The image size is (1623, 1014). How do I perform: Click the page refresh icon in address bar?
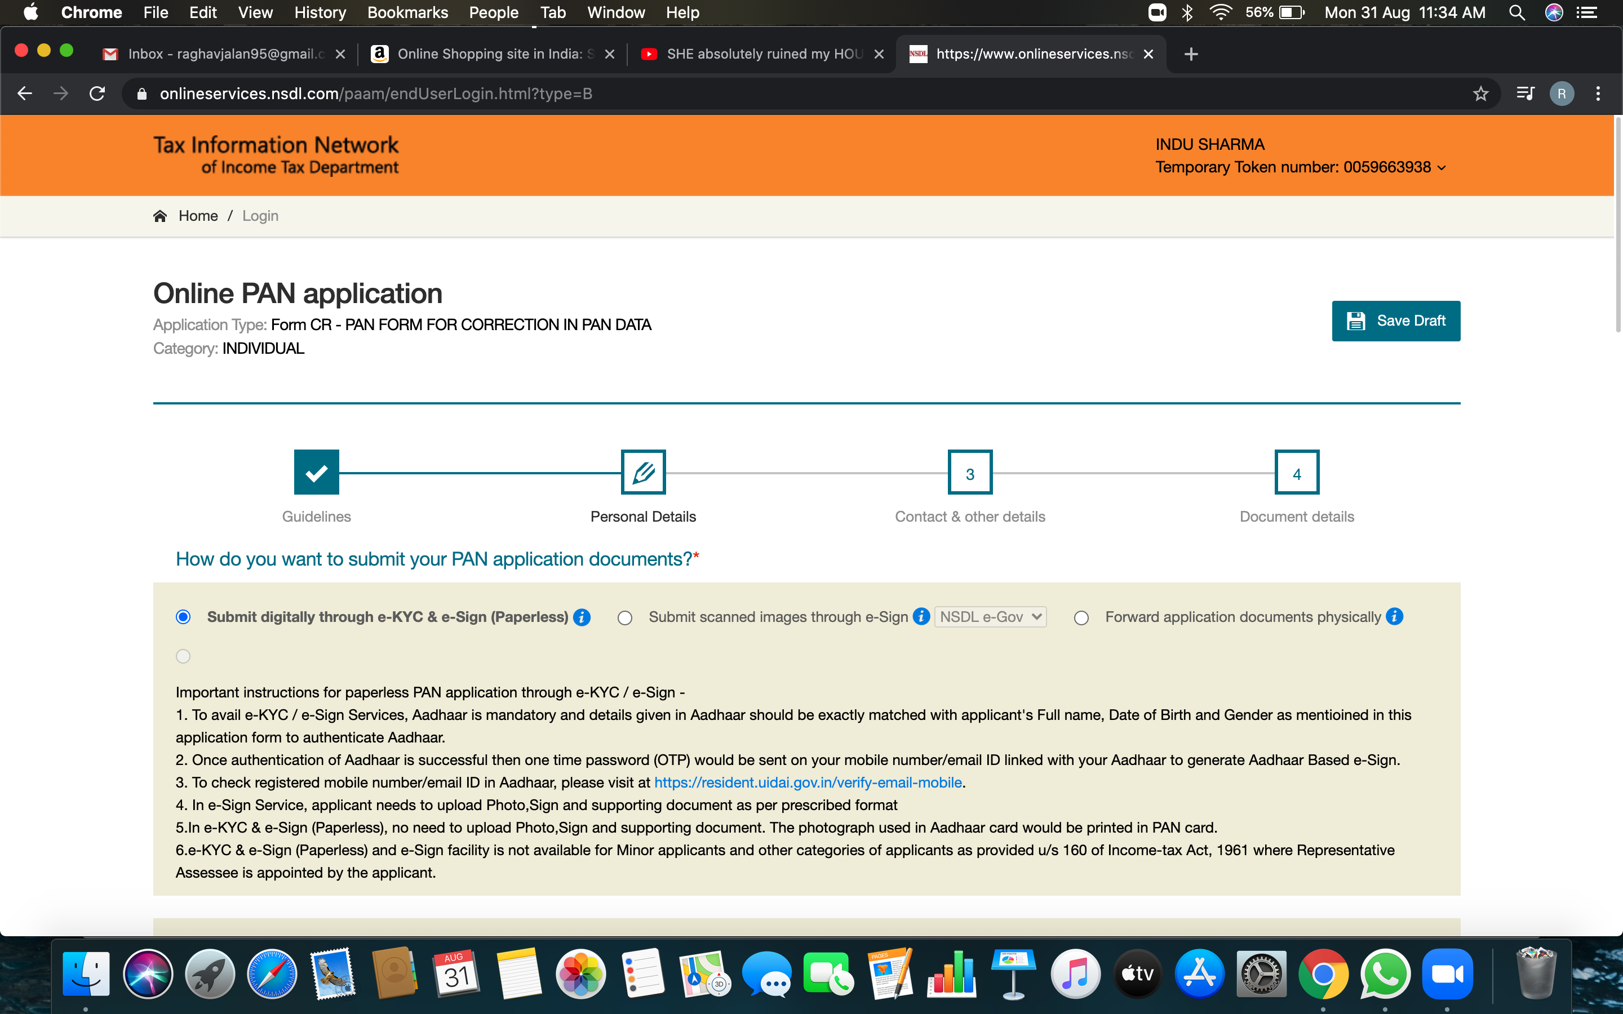(97, 94)
